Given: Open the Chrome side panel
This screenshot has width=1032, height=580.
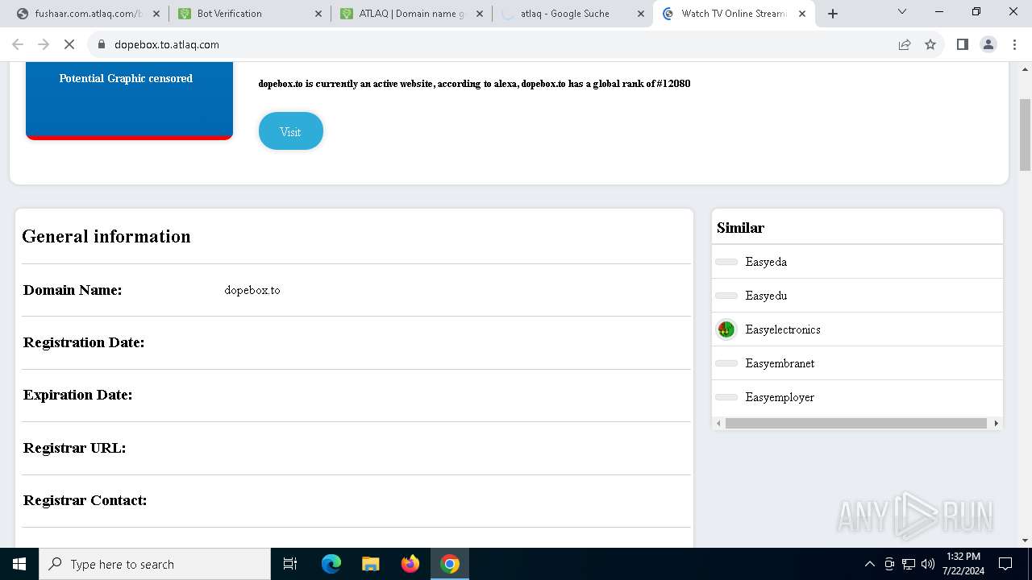Looking at the screenshot, I should 963,44.
